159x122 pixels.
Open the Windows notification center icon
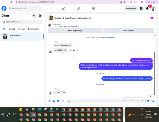pyautogui.click(x=156, y=114)
